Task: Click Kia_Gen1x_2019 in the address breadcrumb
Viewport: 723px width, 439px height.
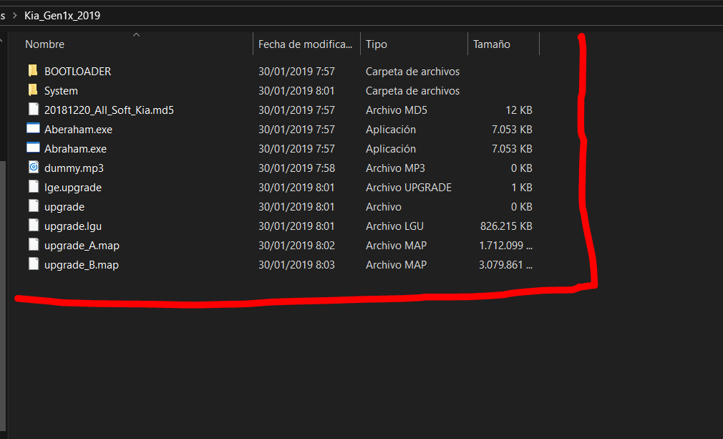Action: 62,16
